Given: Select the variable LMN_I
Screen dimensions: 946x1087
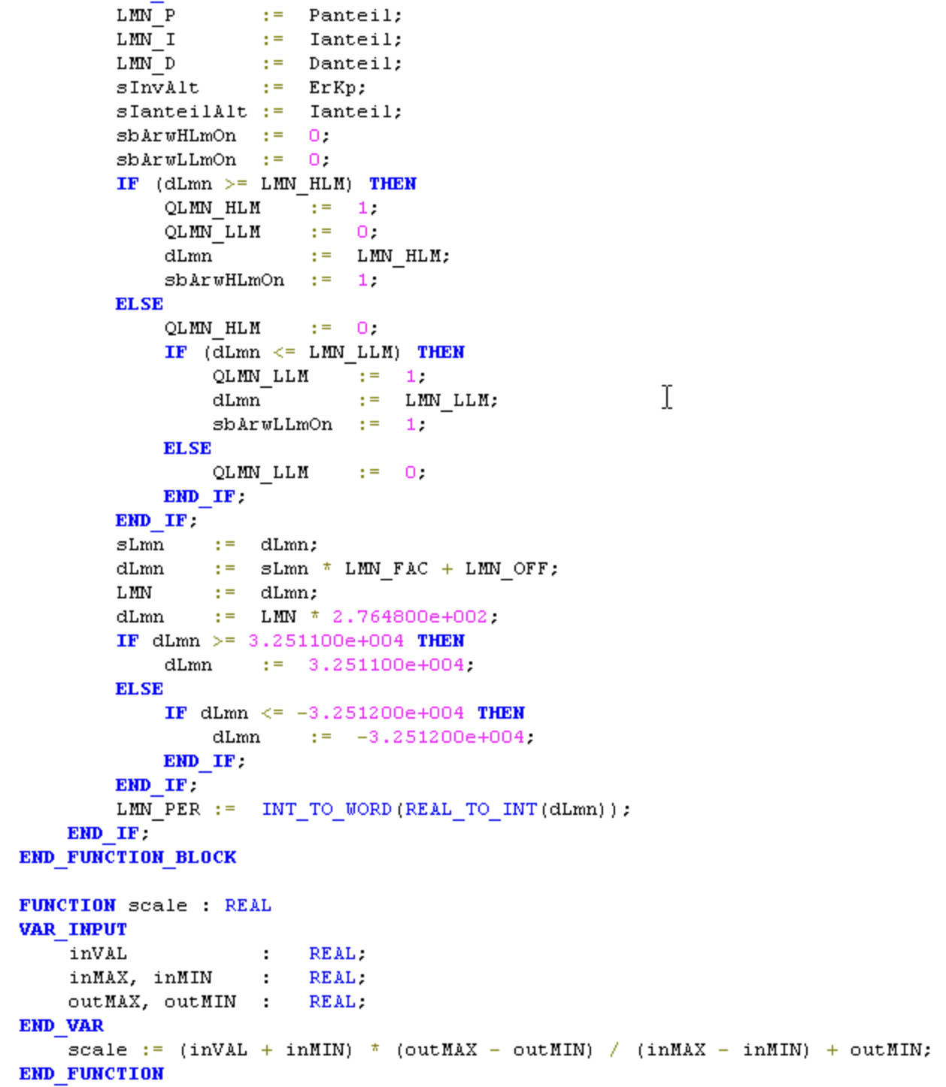Looking at the screenshot, I should coord(146,39).
